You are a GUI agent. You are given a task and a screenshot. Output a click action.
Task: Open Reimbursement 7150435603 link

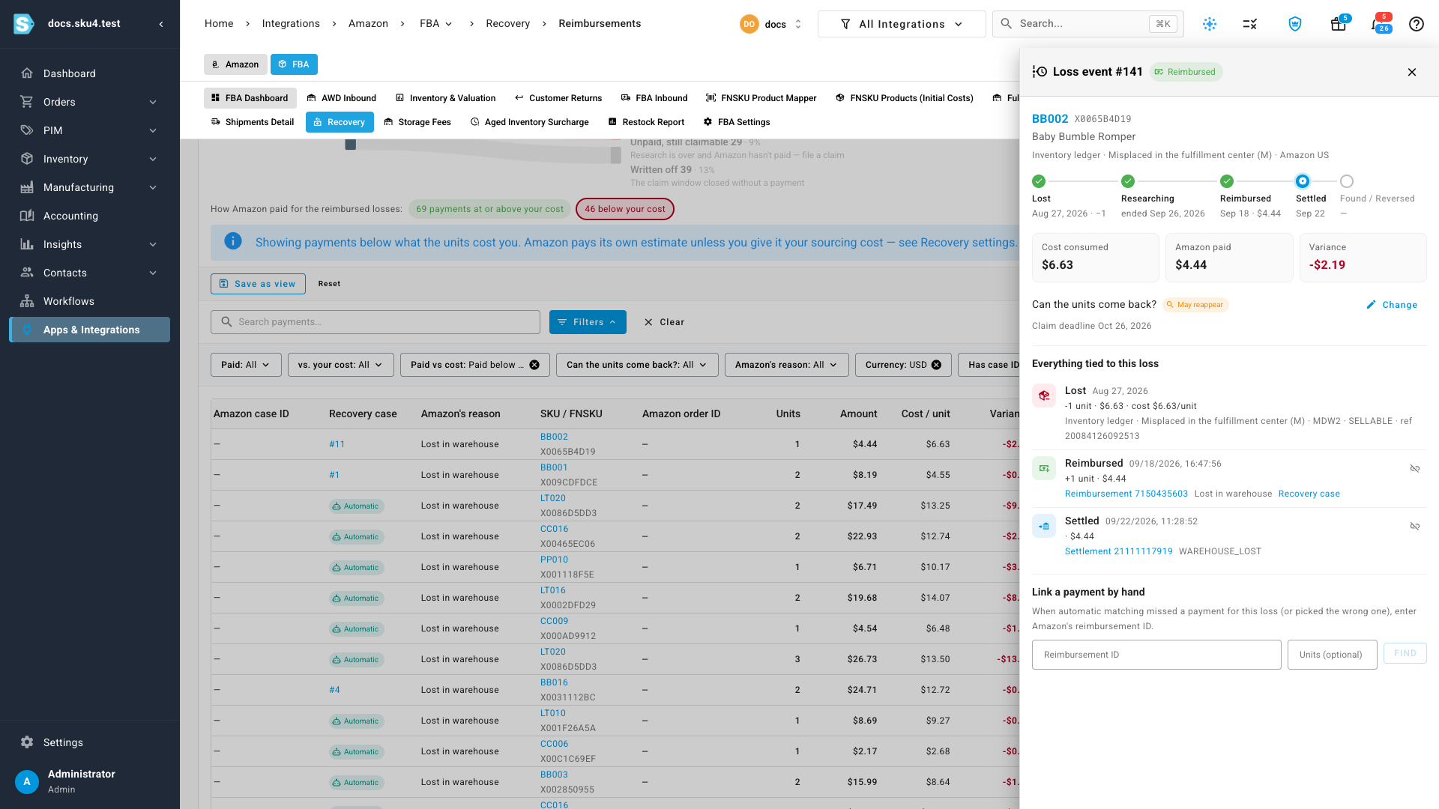pyautogui.click(x=1126, y=494)
